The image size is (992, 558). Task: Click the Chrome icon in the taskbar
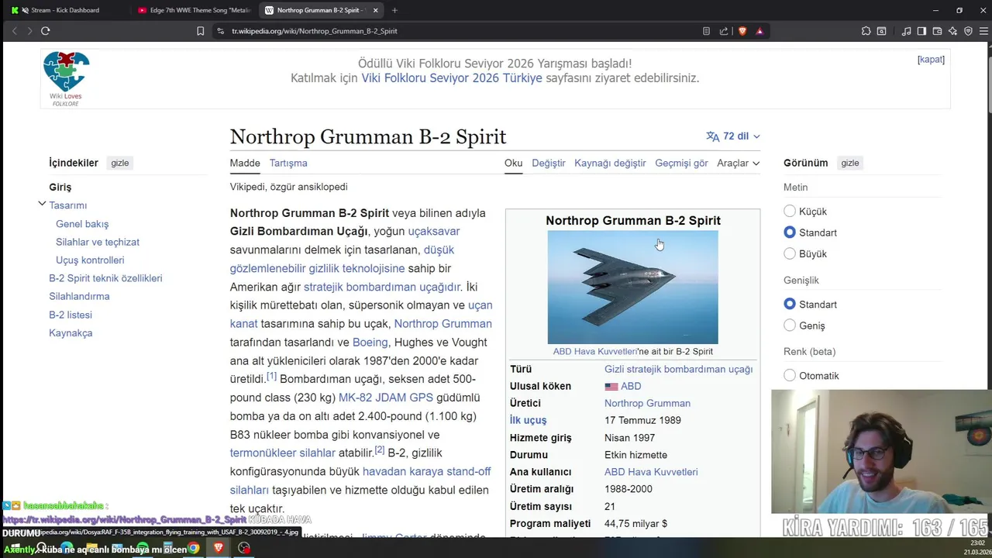point(194,548)
